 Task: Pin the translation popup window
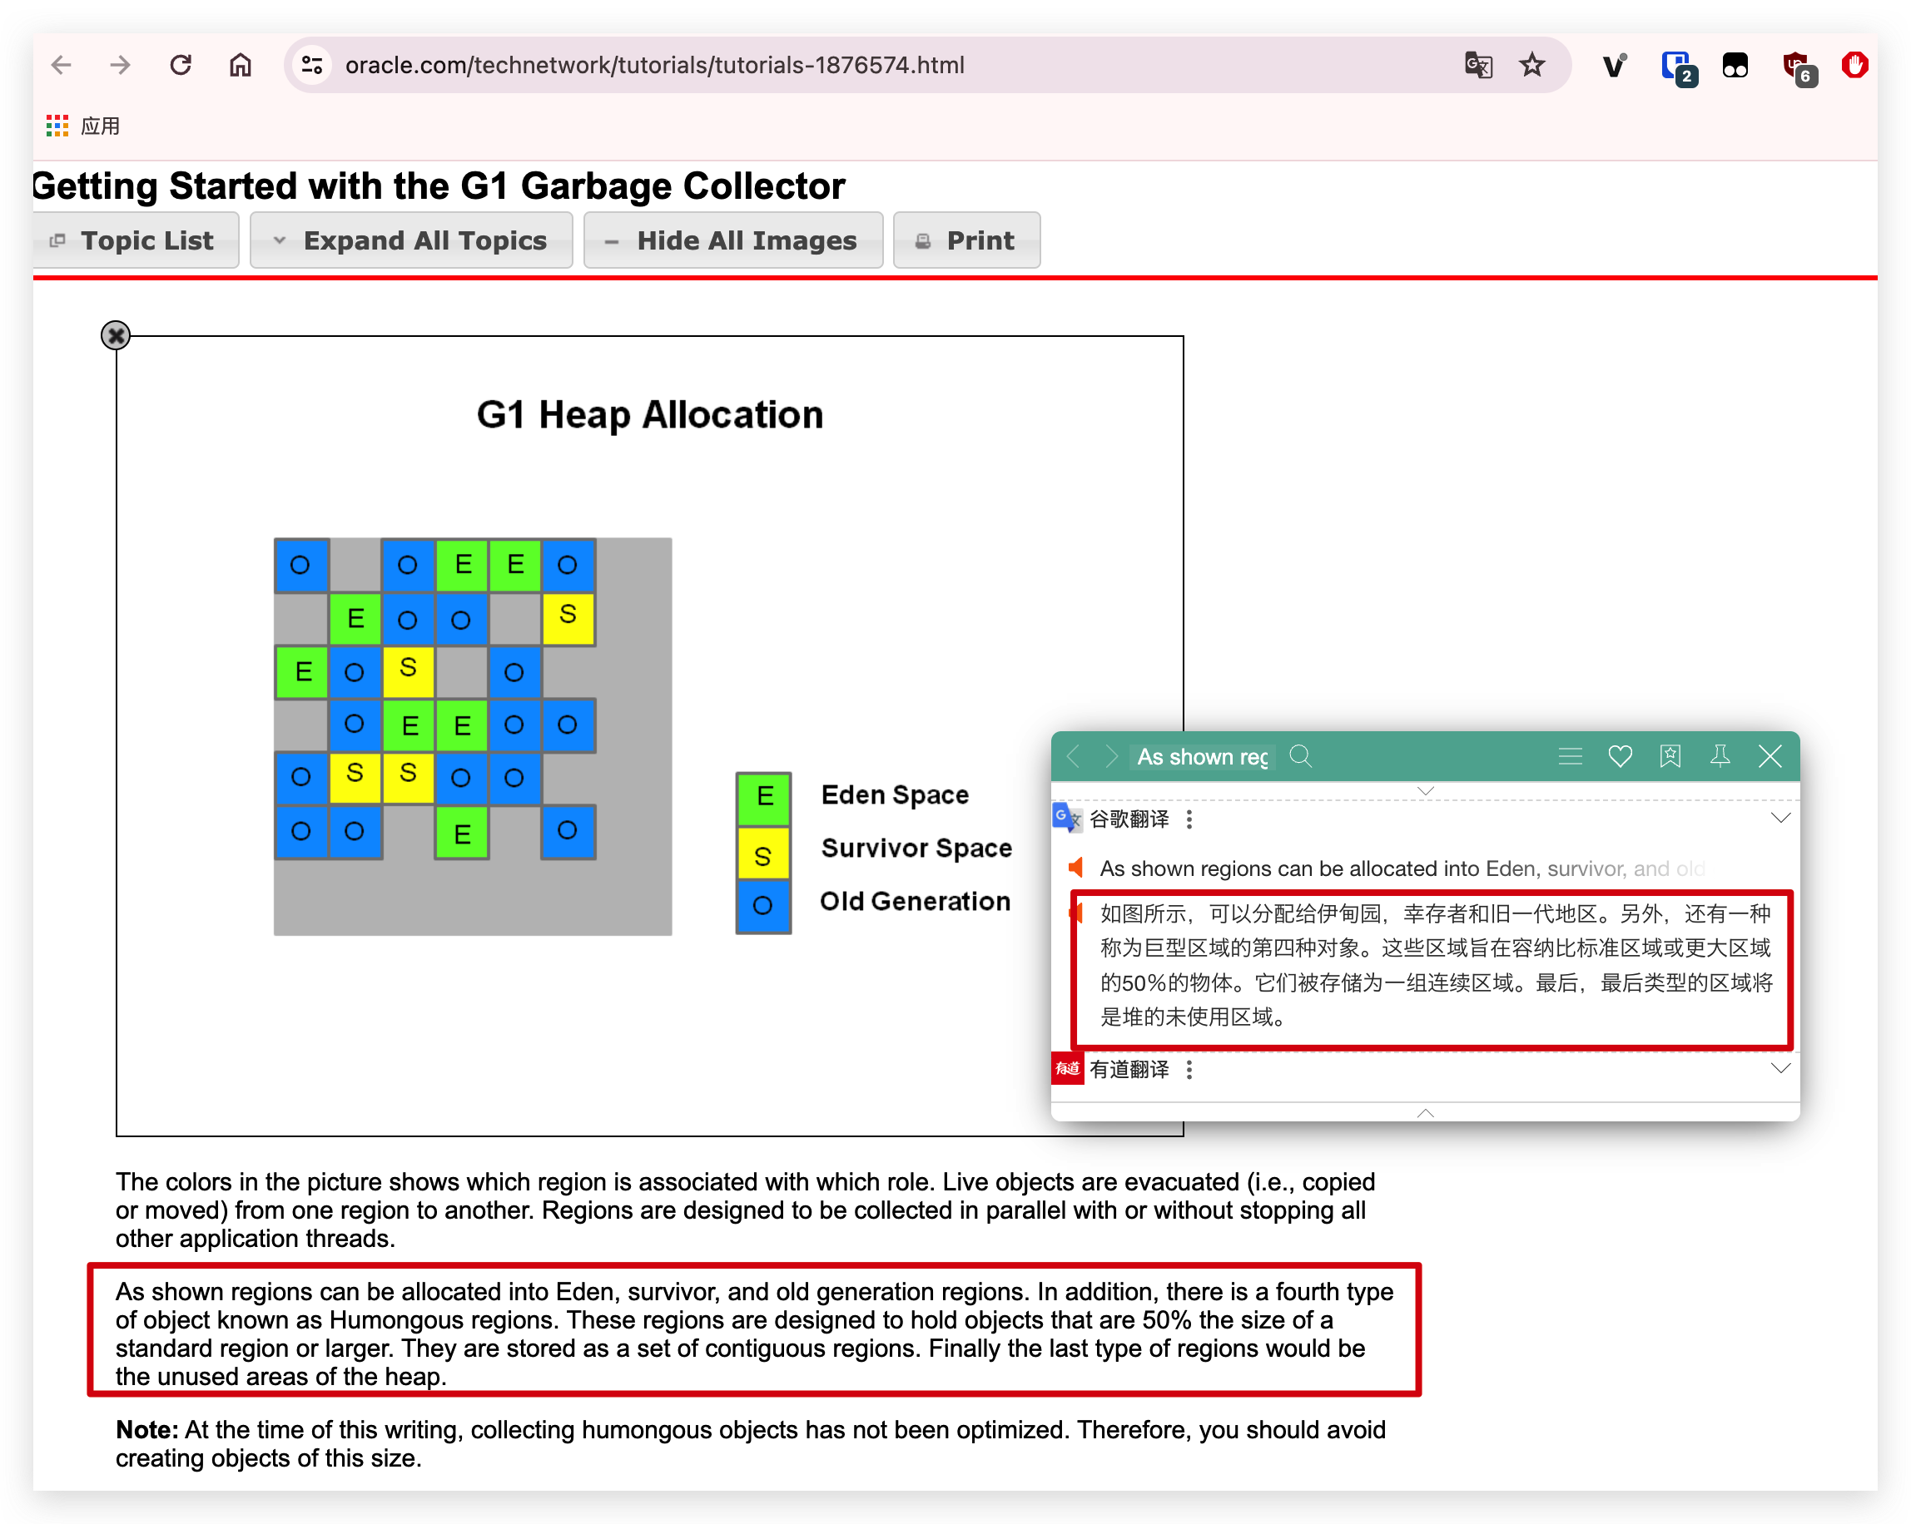tap(1720, 756)
